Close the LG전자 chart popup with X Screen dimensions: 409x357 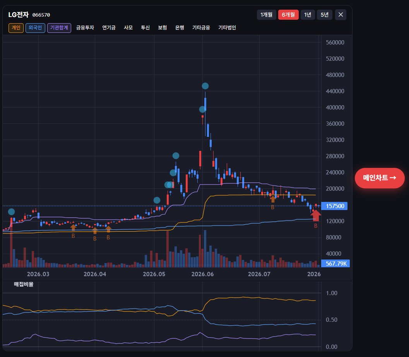pyautogui.click(x=341, y=15)
